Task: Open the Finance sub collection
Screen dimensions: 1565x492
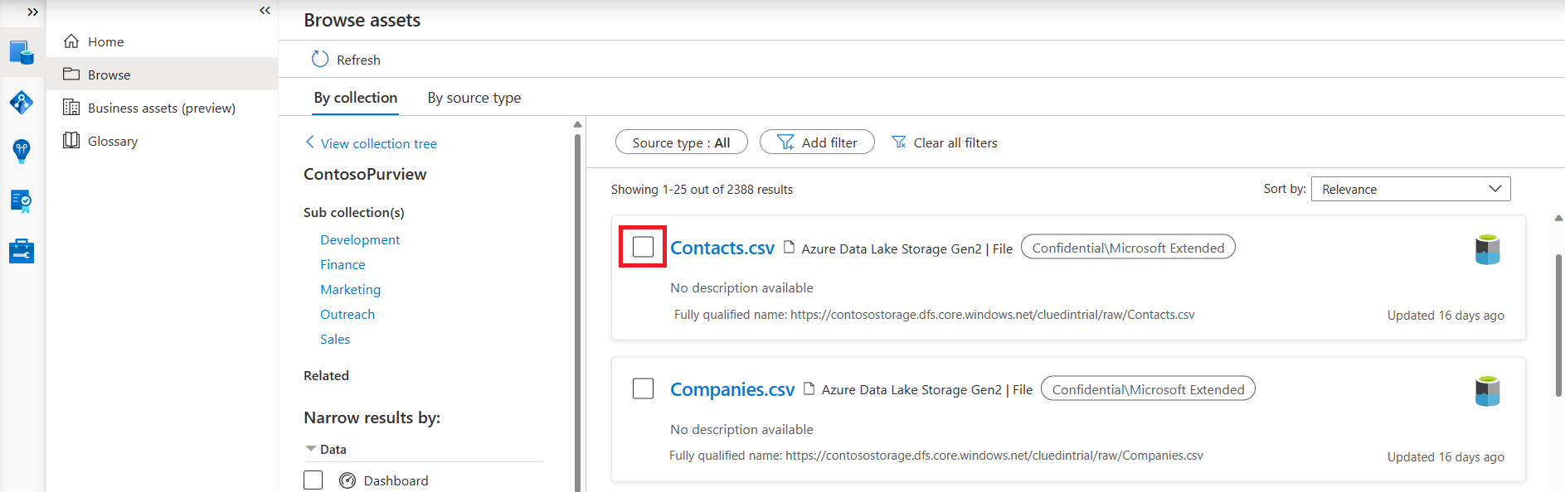Action: (x=343, y=264)
